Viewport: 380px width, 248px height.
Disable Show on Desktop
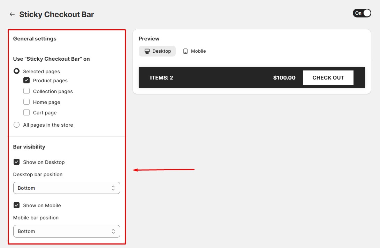tap(16, 162)
